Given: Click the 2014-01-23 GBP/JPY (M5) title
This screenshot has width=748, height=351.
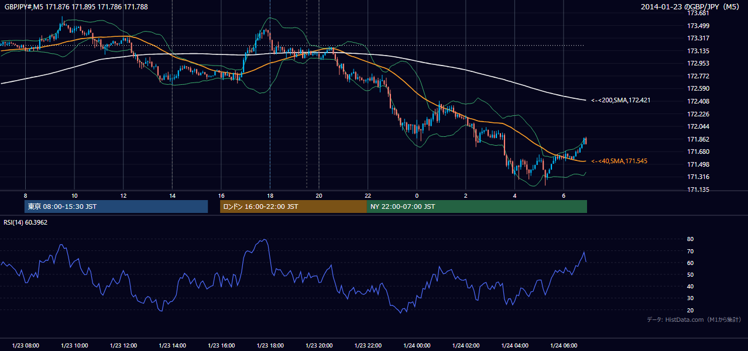Looking at the screenshot, I should tap(691, 7).
